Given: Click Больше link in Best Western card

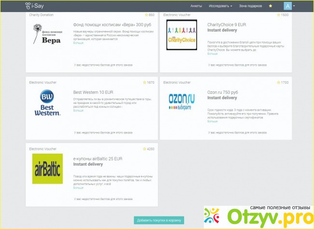Looking at the screenshot, I should [x=78, y=111].
